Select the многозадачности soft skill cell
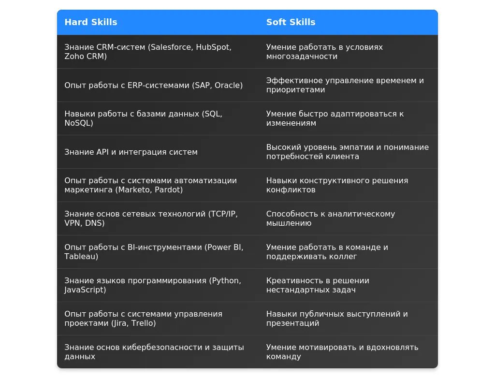 tap(324, 52)
